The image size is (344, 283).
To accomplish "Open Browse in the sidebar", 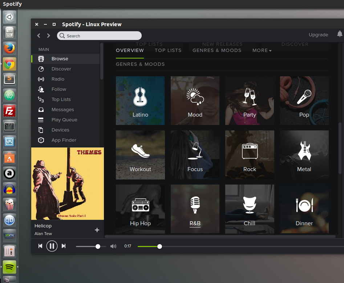I will pos(65,59).
